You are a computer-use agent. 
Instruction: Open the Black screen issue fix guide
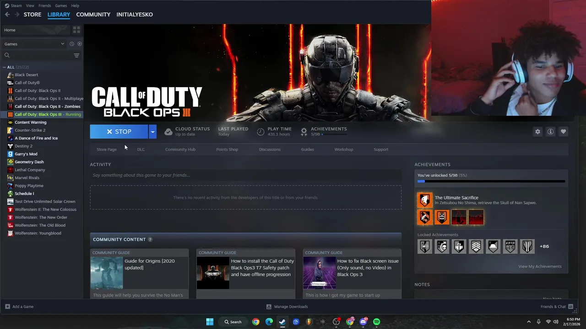[352, 274]
